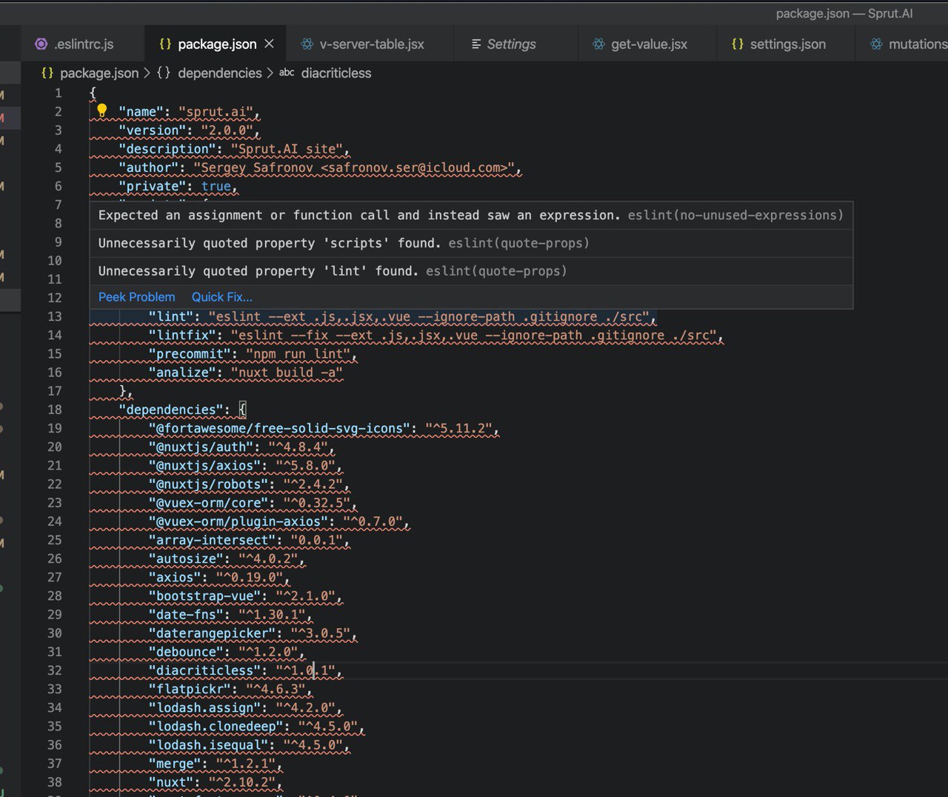Image resolution: width=948 pixels, height=797 pixels.
Task: Click the "author" key on line 5
Action: click(149, 168)
